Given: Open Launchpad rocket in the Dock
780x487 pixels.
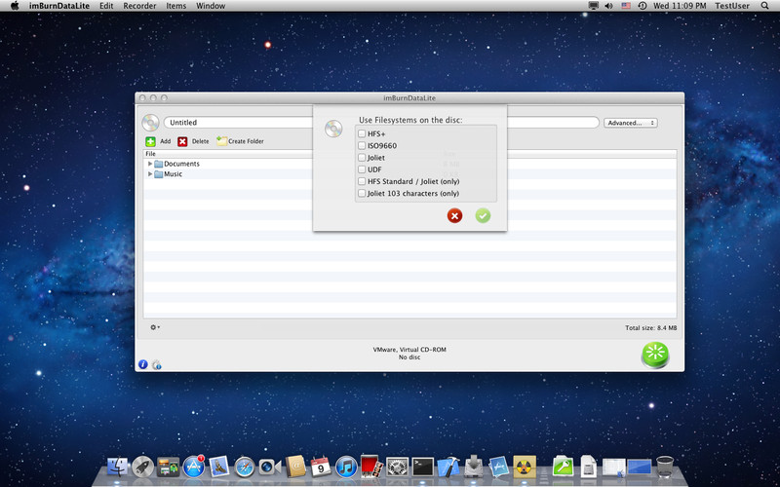Looking at the screenshot, I should 142,468.
